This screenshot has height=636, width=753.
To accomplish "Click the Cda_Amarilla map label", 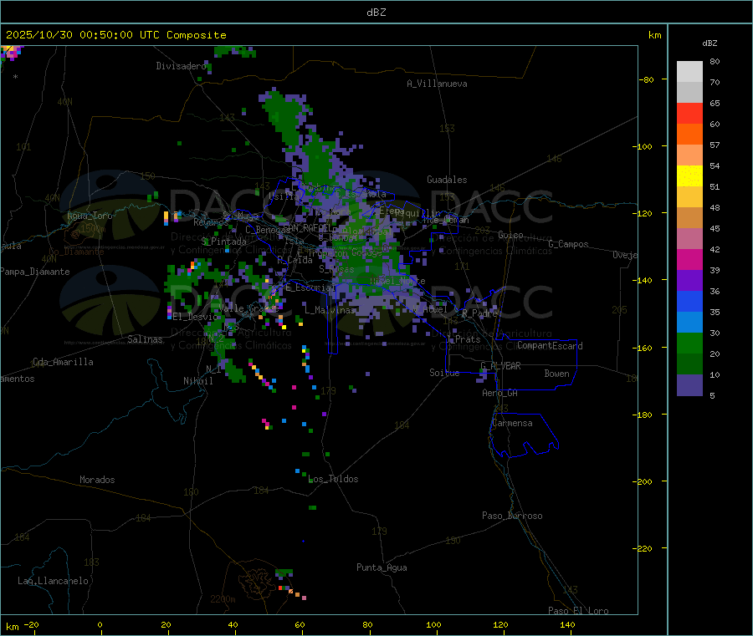I will [x=63, y=362].
